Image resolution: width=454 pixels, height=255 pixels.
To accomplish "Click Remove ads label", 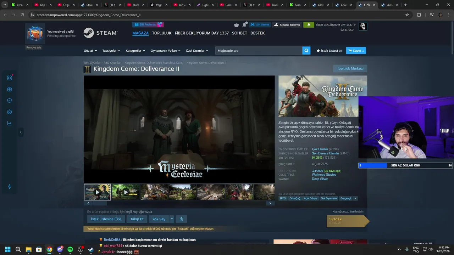I will point(34,47).
